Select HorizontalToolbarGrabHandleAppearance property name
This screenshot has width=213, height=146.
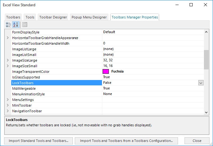[45, 38]
